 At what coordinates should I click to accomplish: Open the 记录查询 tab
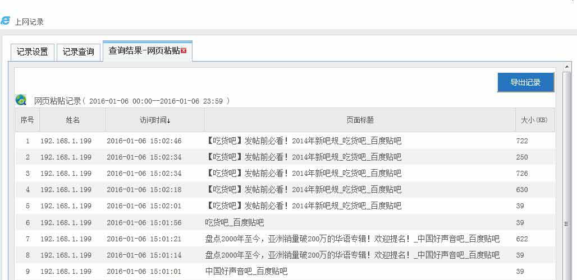click(x=78, y=52)
